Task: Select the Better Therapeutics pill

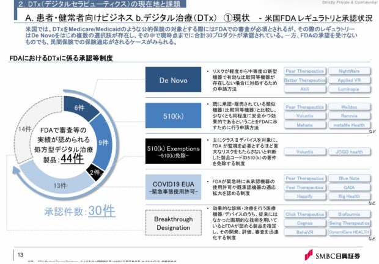Action: (304, 80)
